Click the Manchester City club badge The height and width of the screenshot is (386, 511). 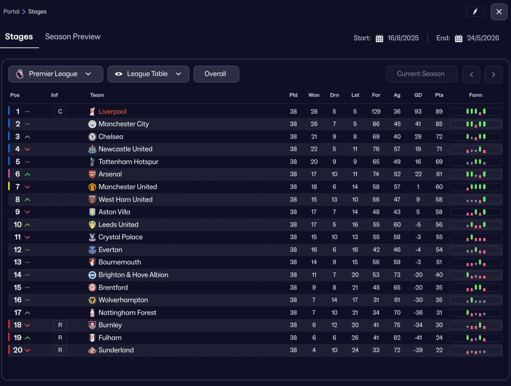tap(92, 124)
